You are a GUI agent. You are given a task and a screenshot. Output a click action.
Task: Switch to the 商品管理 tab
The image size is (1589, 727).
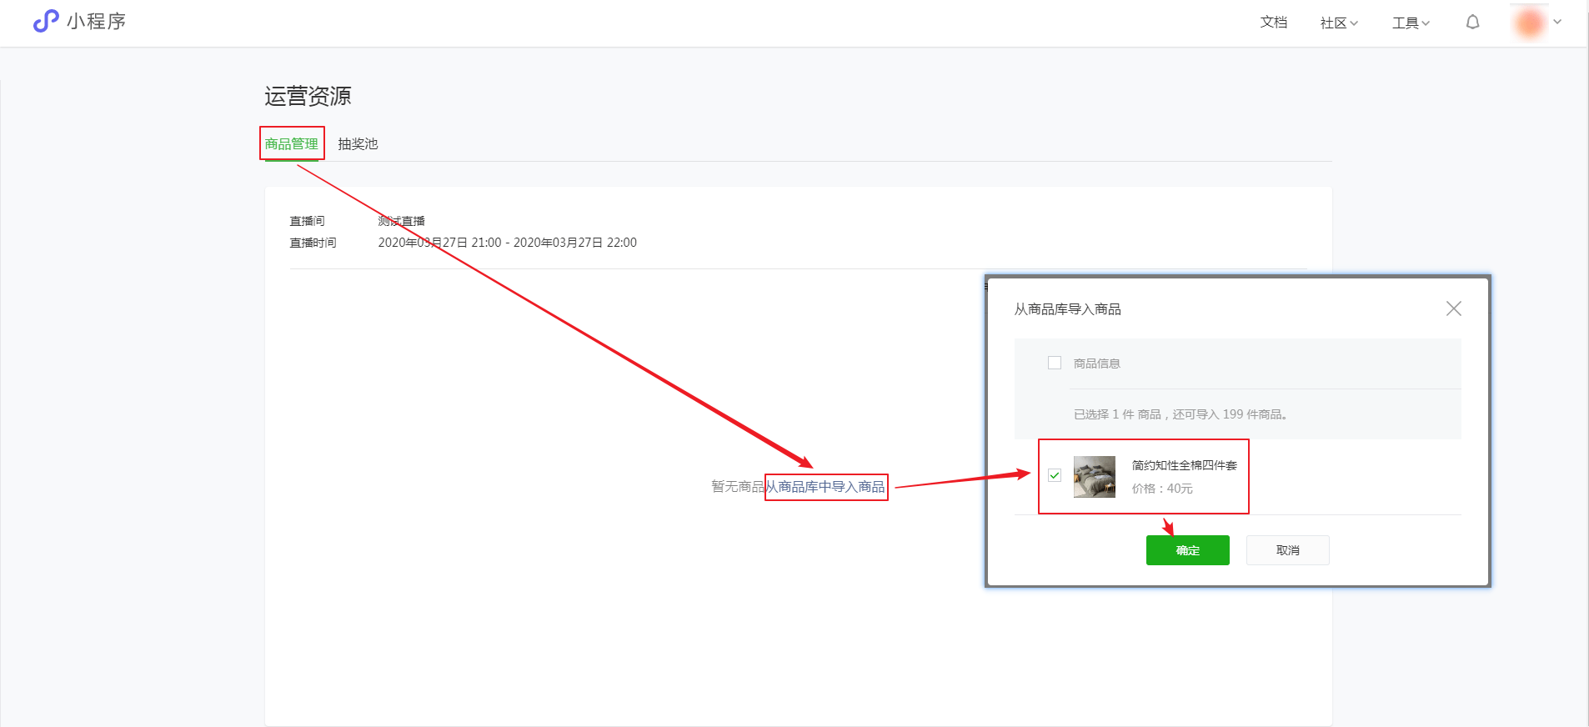pos(291,144)
